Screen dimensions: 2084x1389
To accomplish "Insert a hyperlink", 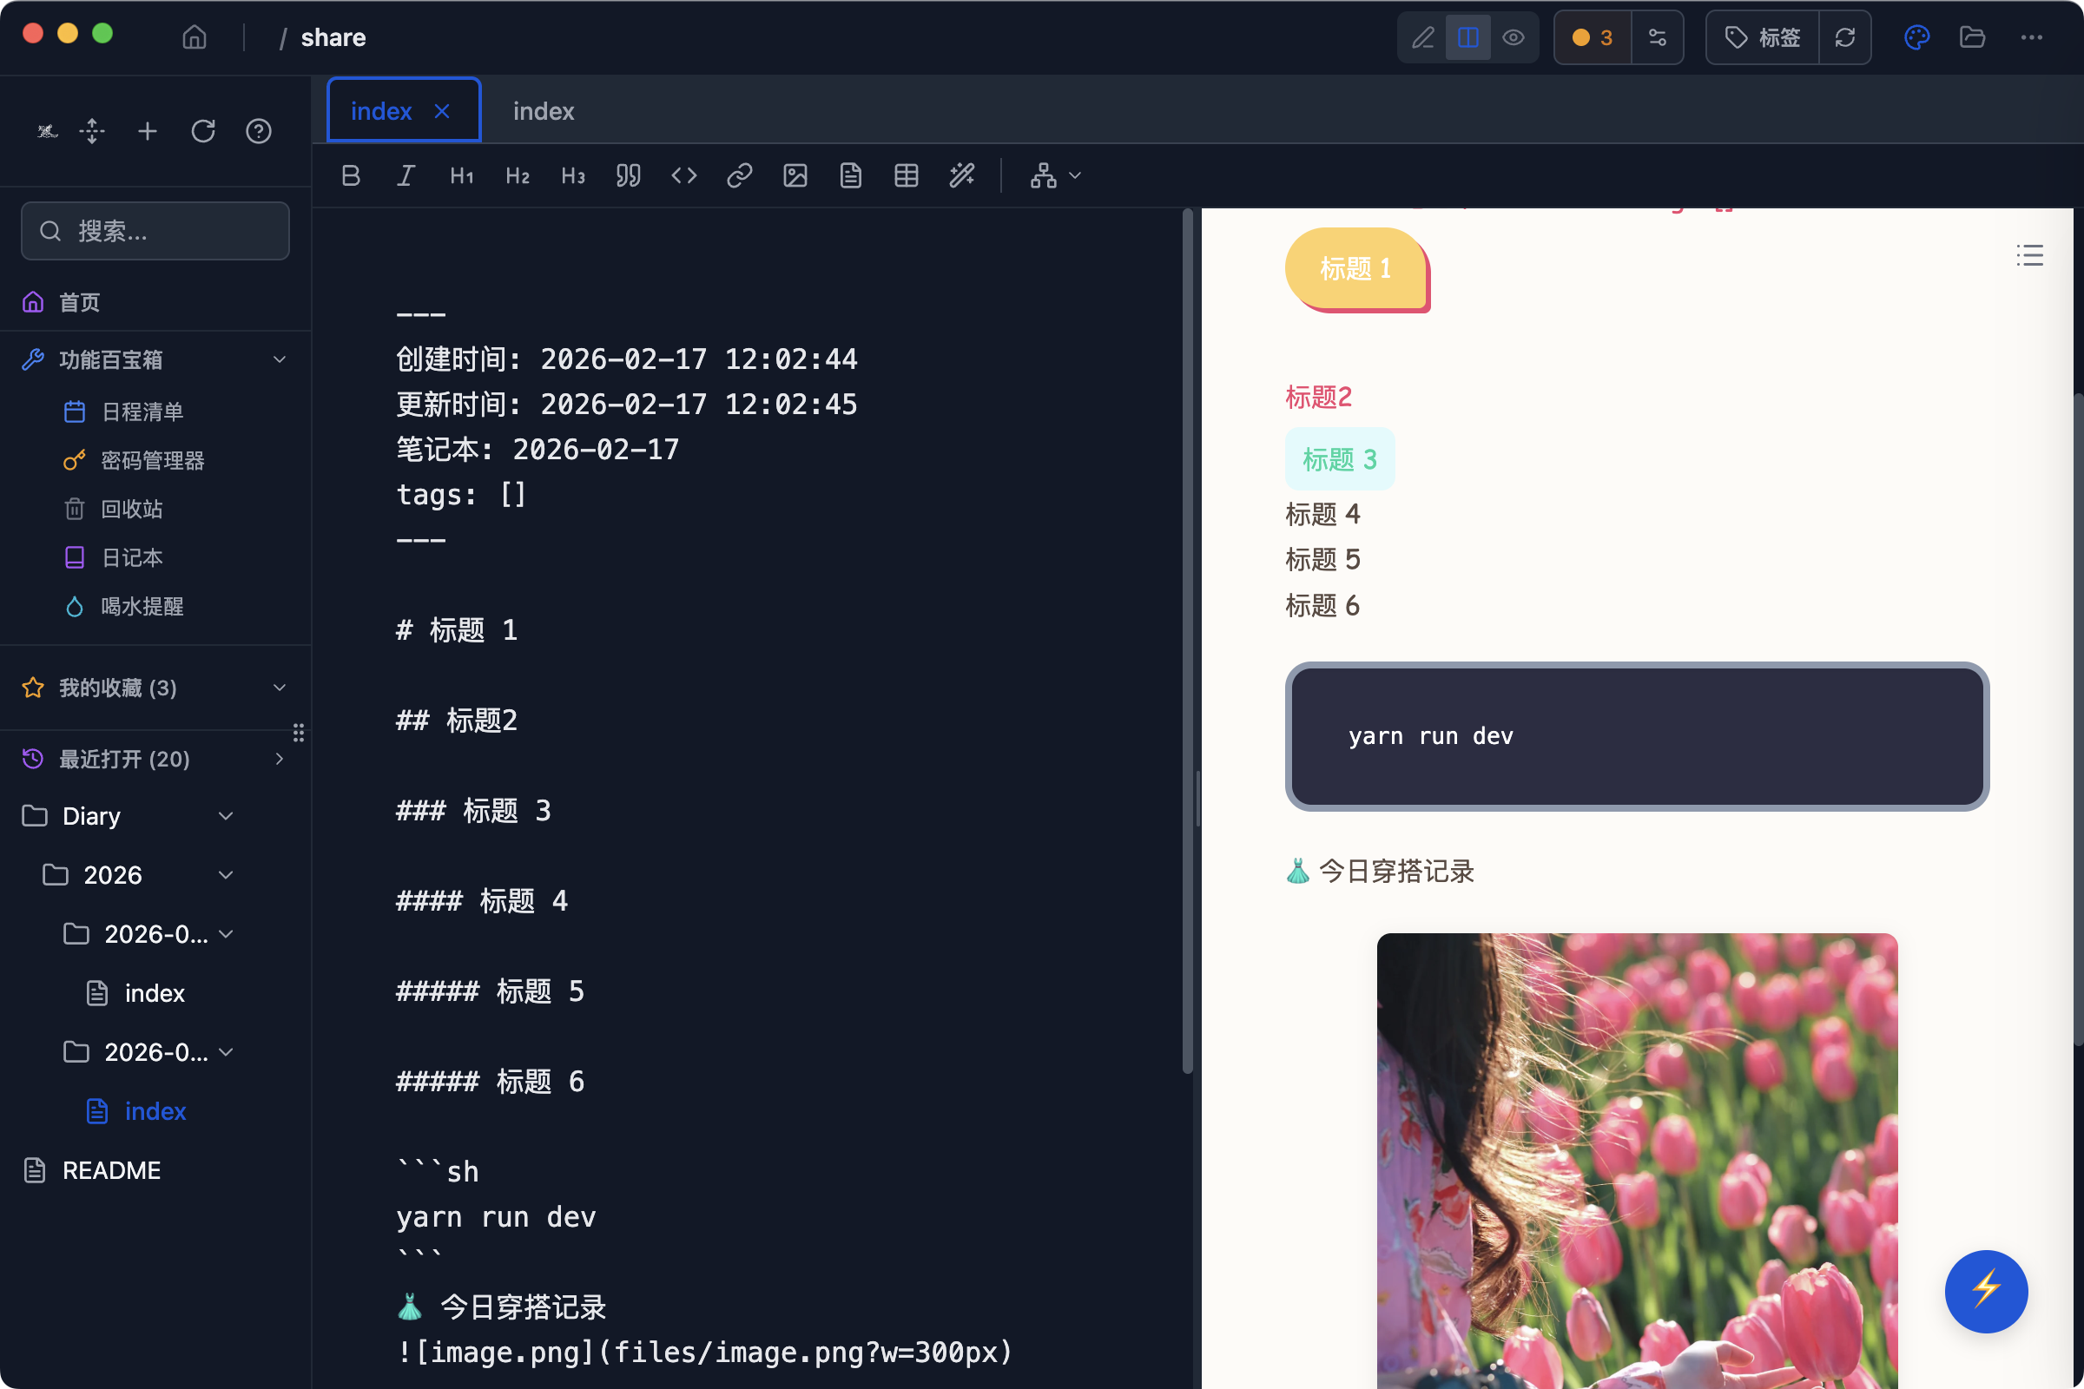I will [740, 174].
